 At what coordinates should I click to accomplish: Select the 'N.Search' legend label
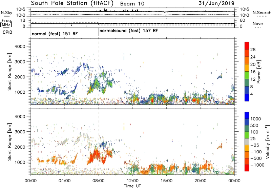(262, 13)
